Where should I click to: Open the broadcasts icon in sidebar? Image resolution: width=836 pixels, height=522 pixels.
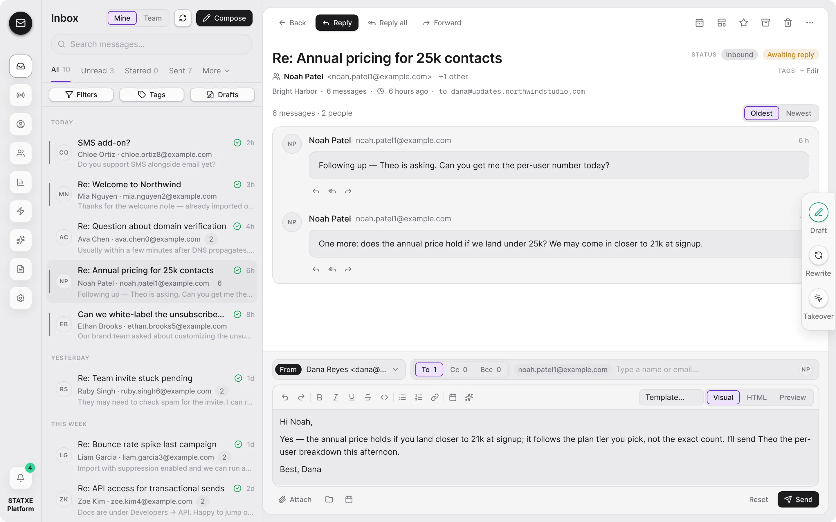(21, 95)
